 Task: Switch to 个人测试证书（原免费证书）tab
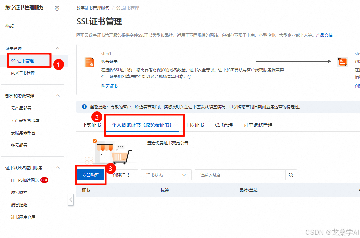(x=142, y=125)
